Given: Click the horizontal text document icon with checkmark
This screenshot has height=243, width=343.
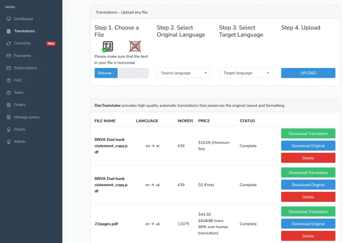Looking at the screenshot, I should [108, 46].
